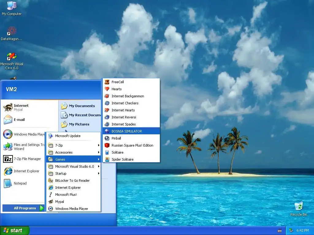Click the Accessories folder icon
The width and height of the screenshot is (314, 235).
(51, 152)
